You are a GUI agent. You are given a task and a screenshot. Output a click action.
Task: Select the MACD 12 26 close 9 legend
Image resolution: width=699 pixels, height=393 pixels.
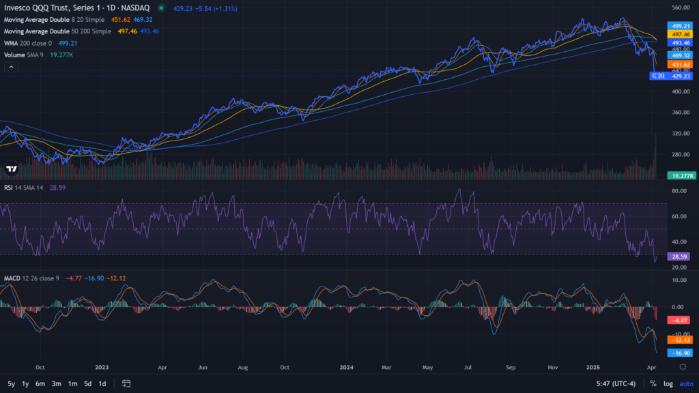(x=31, y=278)
